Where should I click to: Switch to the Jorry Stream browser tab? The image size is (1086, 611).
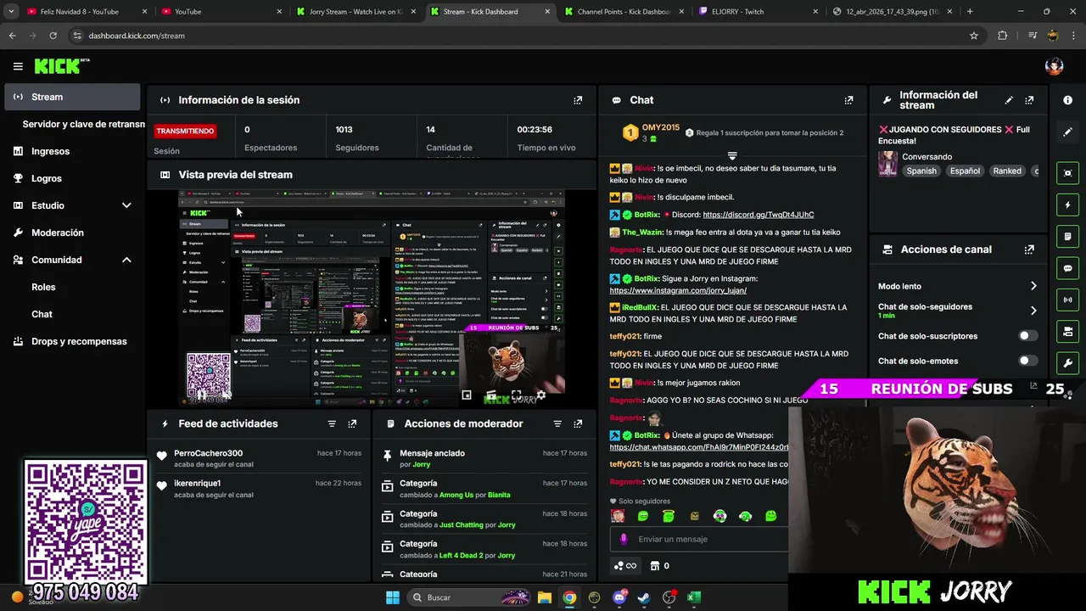tap(355, 12)
